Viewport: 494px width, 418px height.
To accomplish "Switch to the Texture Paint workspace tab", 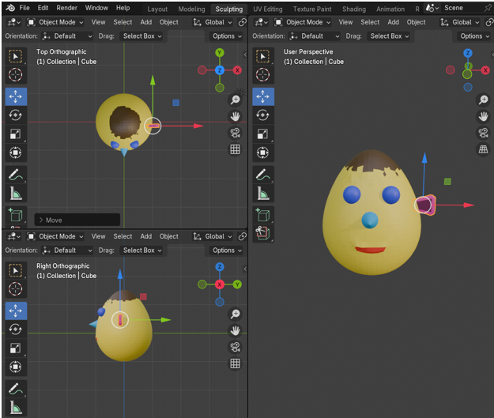I will click(x=314, y=9).
